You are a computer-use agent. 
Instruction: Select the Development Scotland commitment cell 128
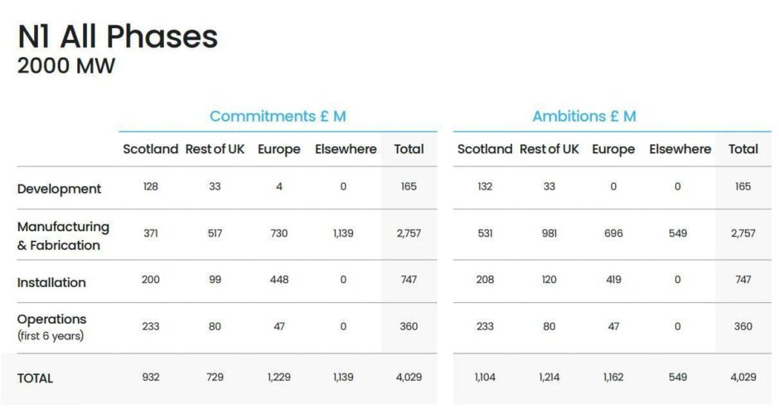tap(150, 187)
